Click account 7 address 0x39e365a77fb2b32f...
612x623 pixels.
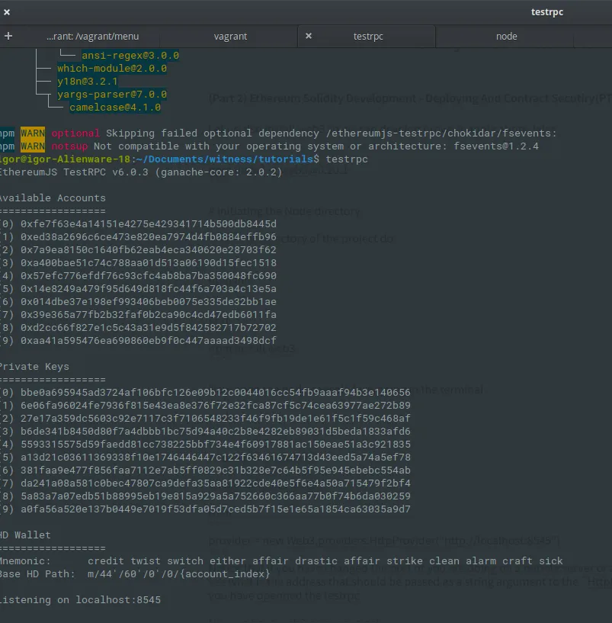click(x=149, y=315)
